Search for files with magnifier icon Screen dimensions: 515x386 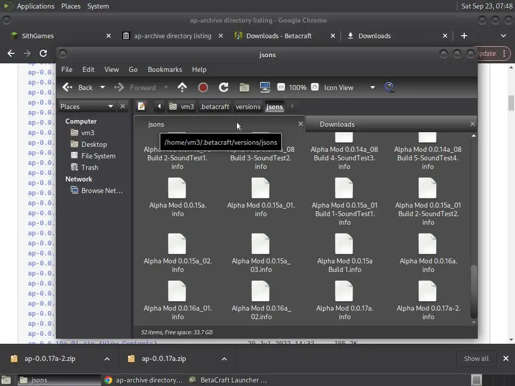389,87
